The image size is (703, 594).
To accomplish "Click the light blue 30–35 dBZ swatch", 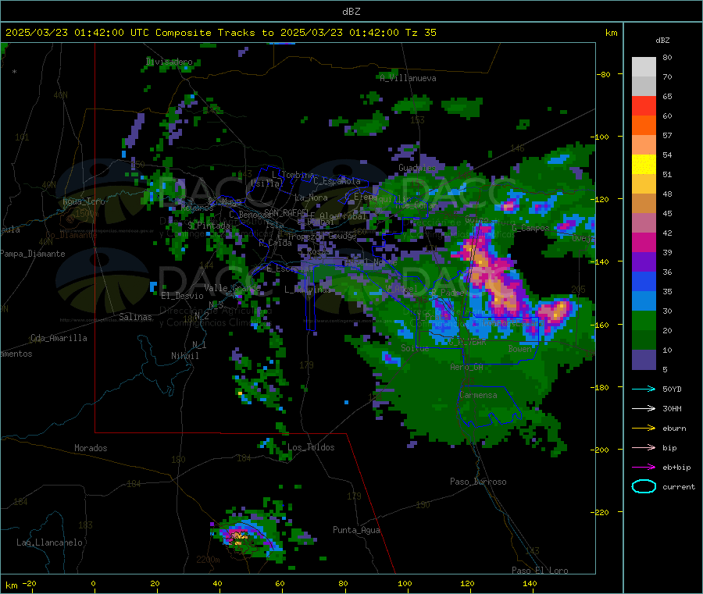I will tap(644, 301).
